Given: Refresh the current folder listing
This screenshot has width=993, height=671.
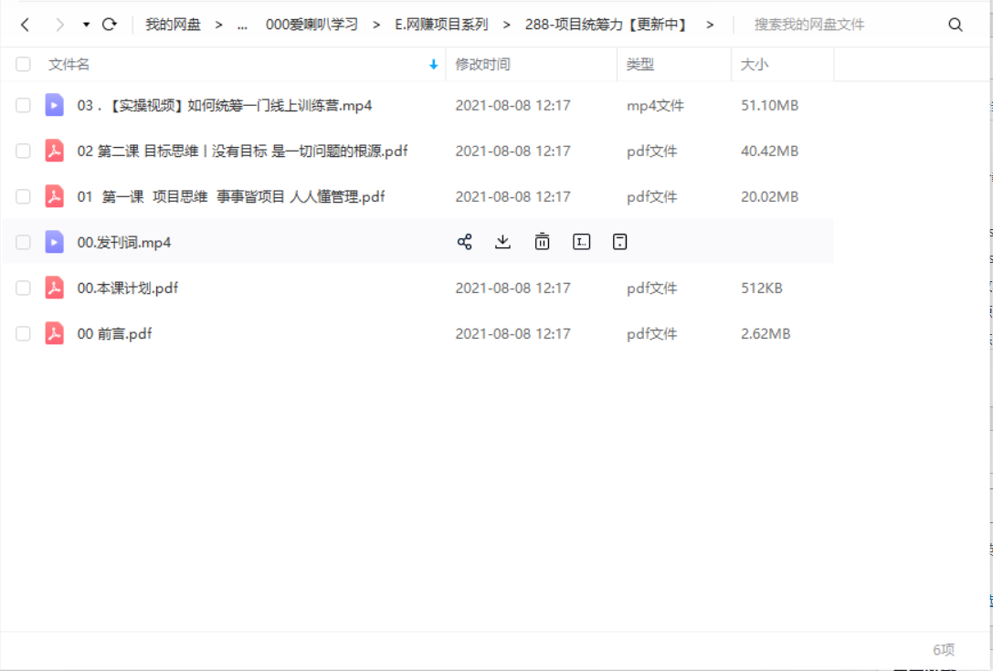Looking at the screenshot, I should point(110,24).
